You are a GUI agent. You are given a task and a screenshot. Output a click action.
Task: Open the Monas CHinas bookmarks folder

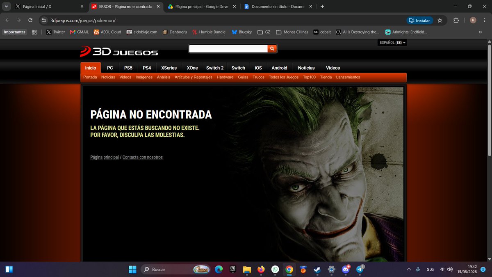click(292, 32)
